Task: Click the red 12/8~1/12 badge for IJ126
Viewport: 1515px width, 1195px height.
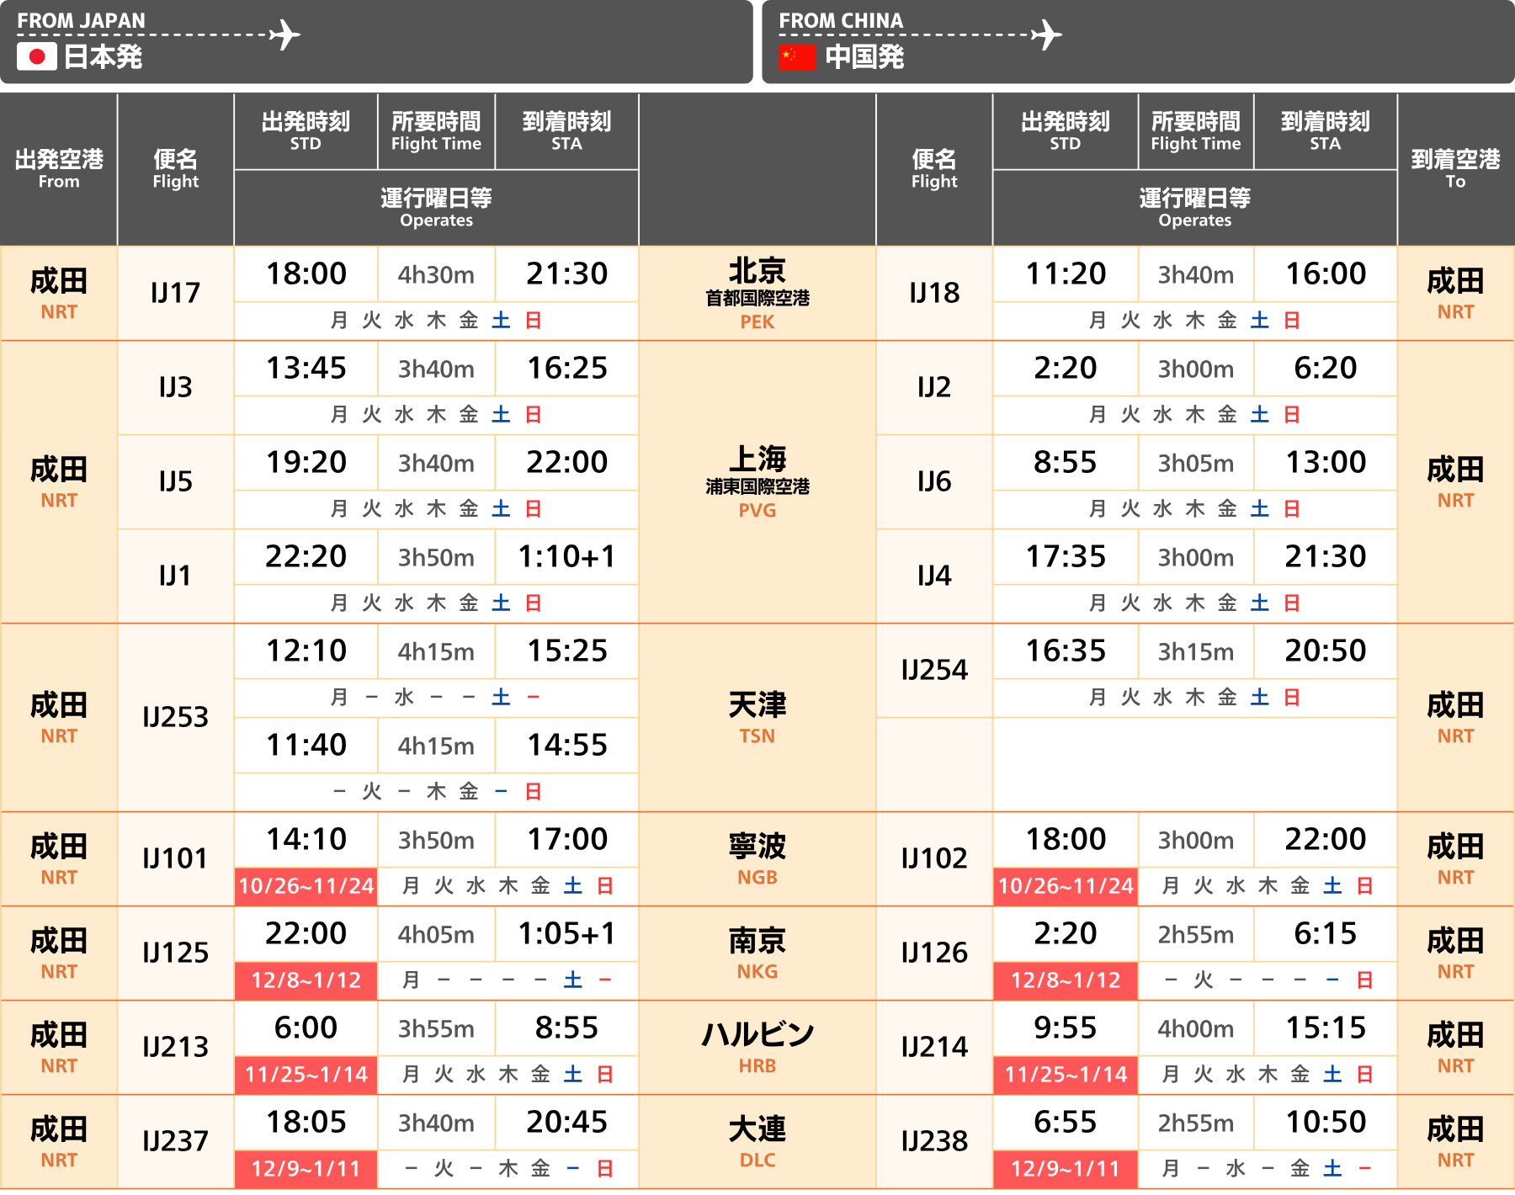Action: coord(1065,980)
